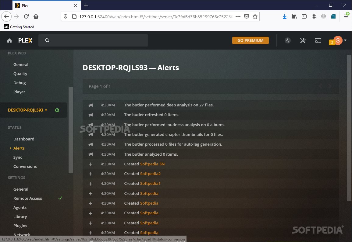Open Plugins settings

(20, 226)
